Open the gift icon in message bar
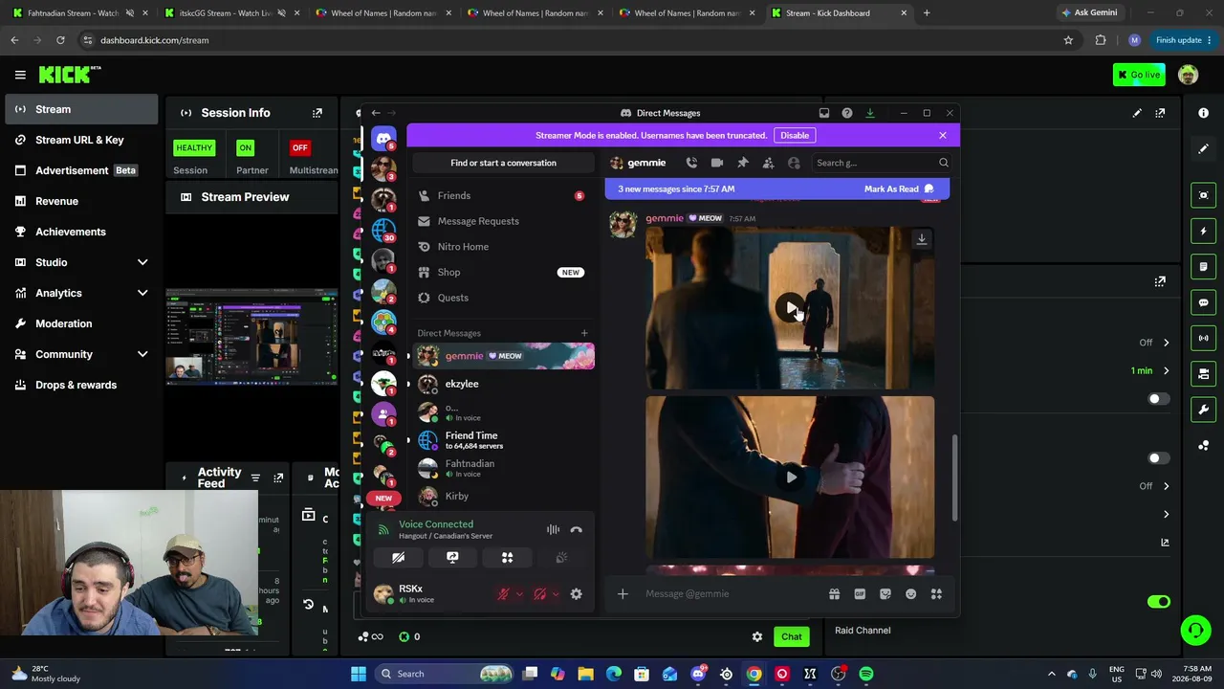The image size is (1224, 689). click(x=834, y=594)
